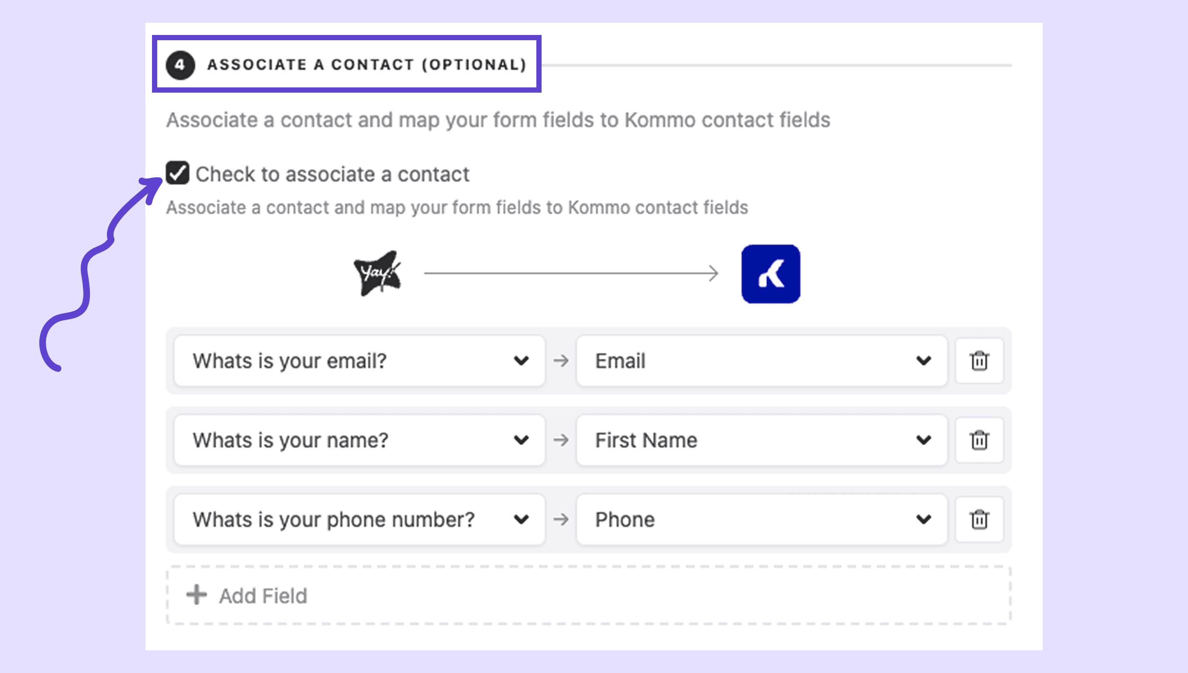Open the 'Whats is your name?' dropdown
This screenshot has height=673, width=1188.
359,440
